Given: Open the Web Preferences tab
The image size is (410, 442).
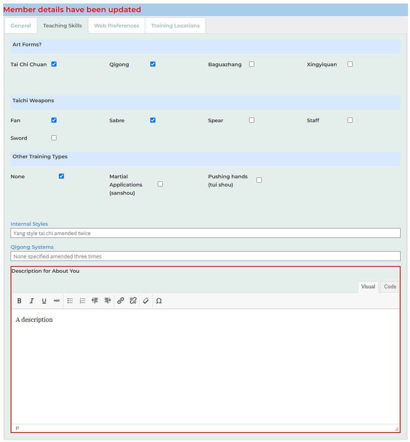Looking at the screenshot, I should click(117, 25).
